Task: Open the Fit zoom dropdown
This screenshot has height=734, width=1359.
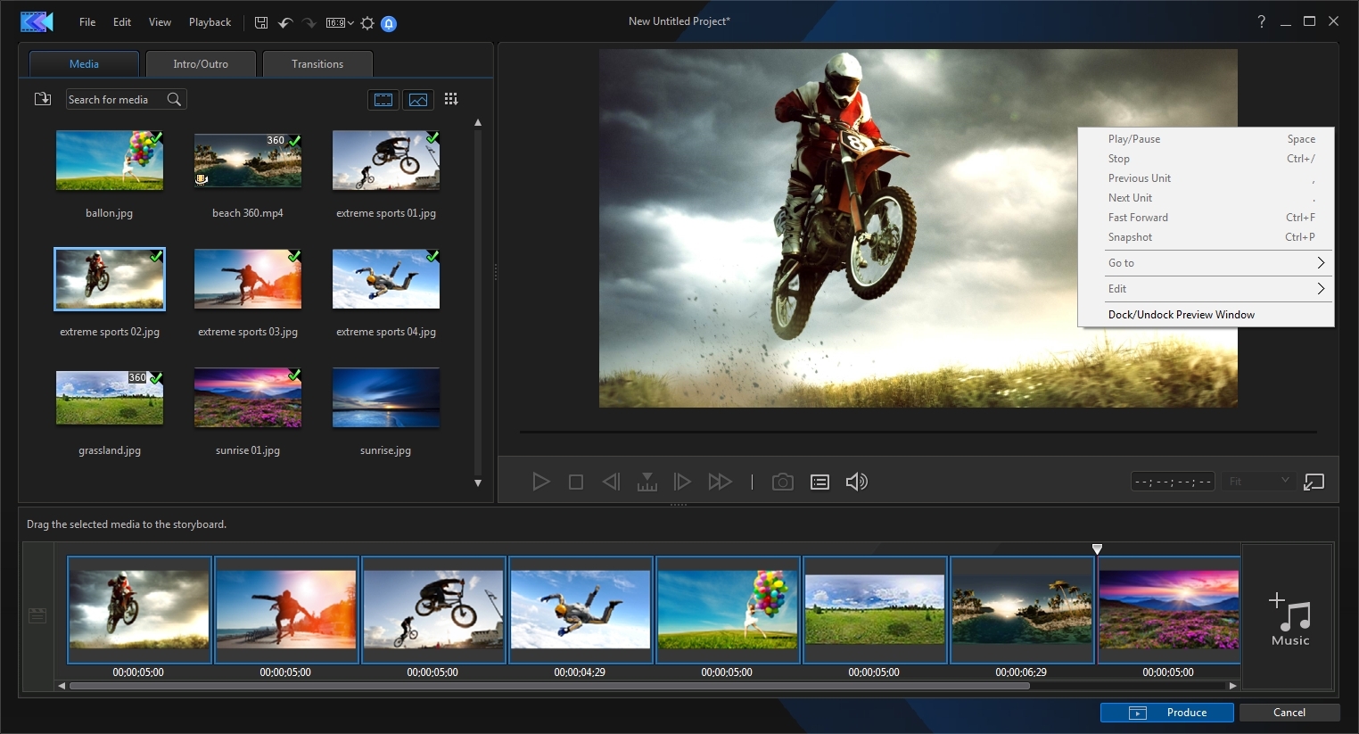Action: 1258,482
